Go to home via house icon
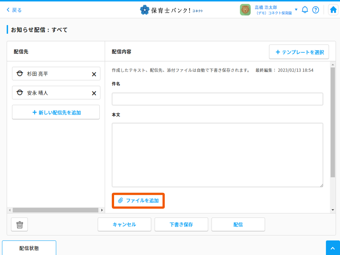This screenshot has width=340, height=255. coord(333,10)
